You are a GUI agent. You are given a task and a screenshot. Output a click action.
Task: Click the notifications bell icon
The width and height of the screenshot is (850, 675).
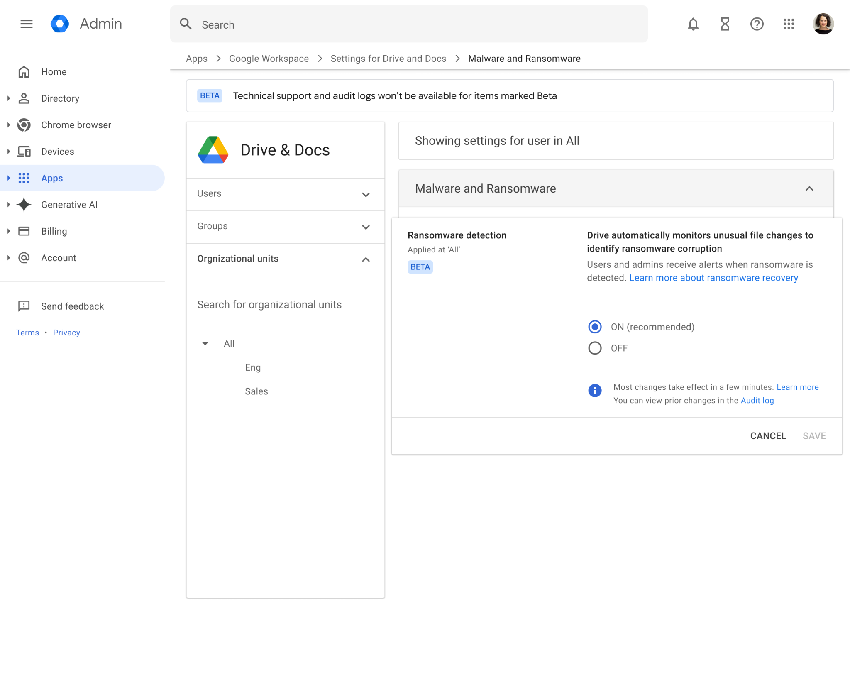(x=693, y=24)
